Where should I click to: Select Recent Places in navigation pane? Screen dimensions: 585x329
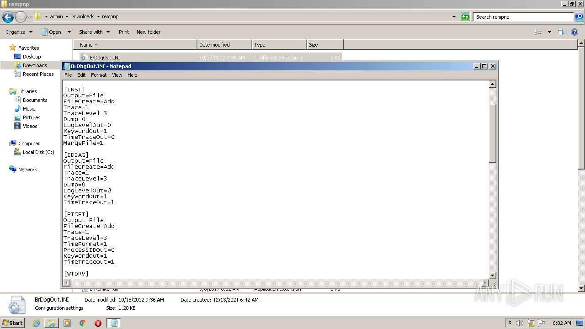pos(38,74)
